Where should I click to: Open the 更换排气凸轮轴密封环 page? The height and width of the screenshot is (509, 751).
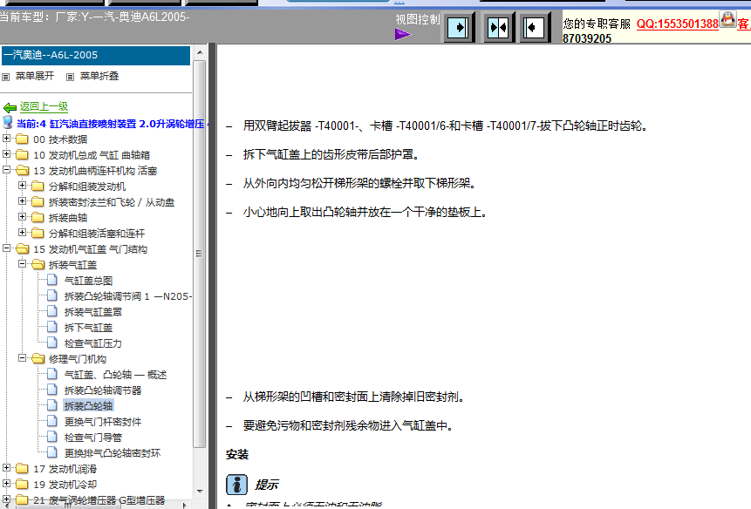[113, 453]
